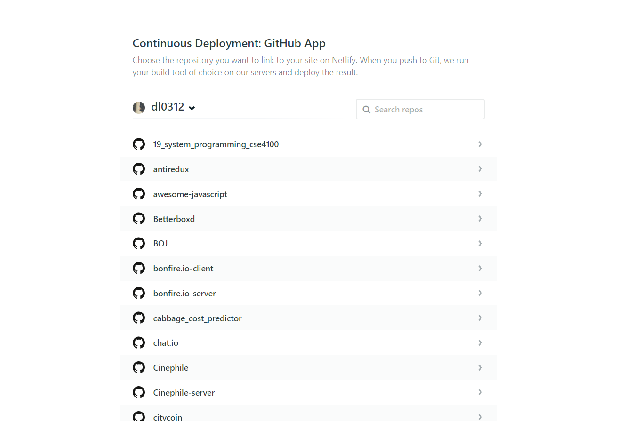Pick the bonfire.io-client repository
617x421 pixels.
[308, 268]
